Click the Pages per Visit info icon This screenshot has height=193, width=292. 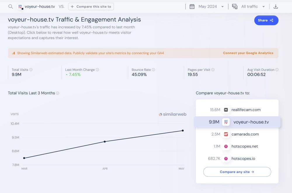tap(213, 70)
